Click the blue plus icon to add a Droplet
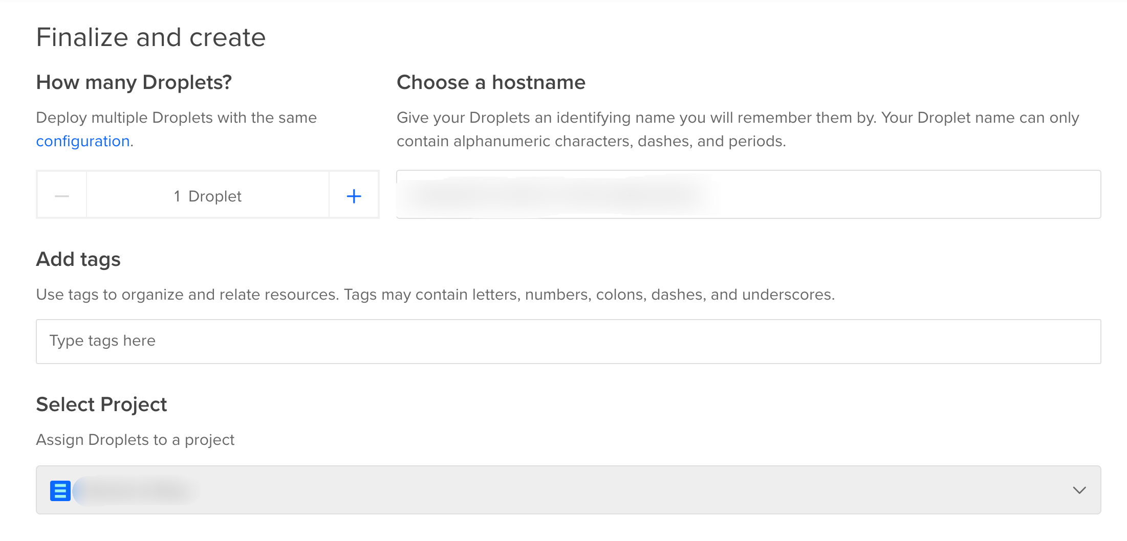This screenshot has height=541, width=1127. (x=354, y=196)
